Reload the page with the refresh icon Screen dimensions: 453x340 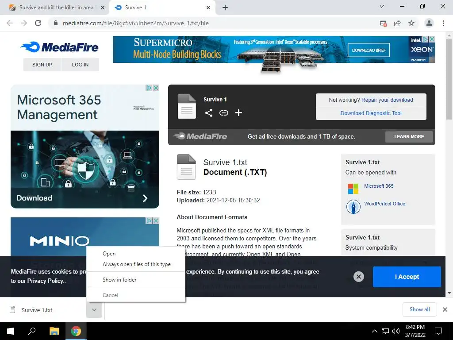[x=38, y=23]
